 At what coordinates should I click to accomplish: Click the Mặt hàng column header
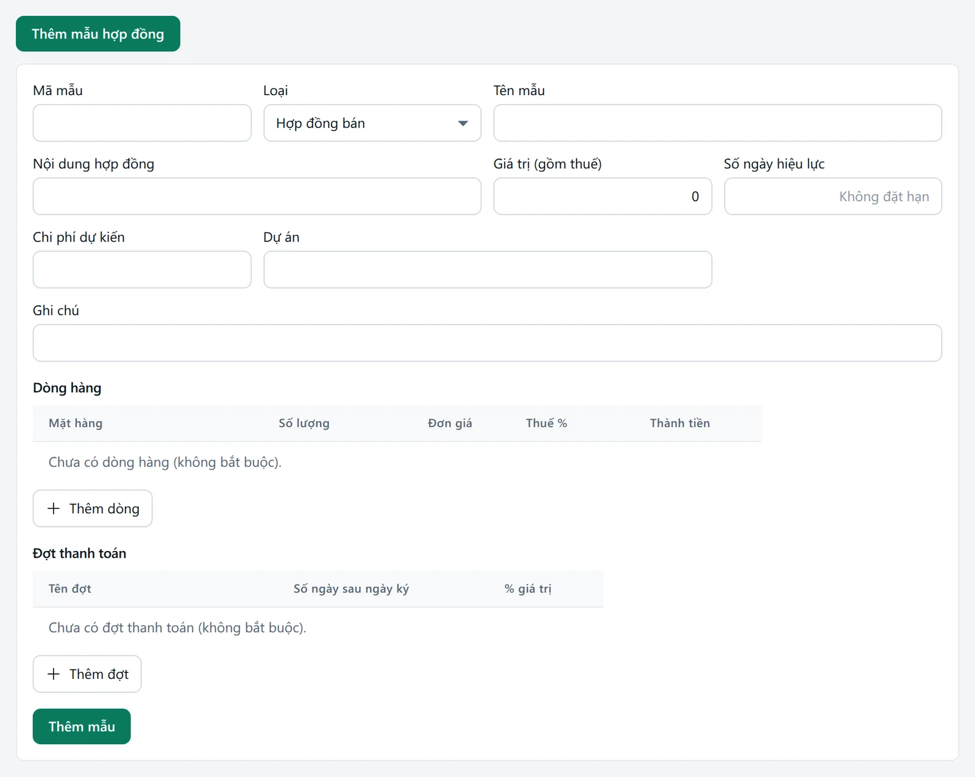pyautogui.click(x=76, y=423)
